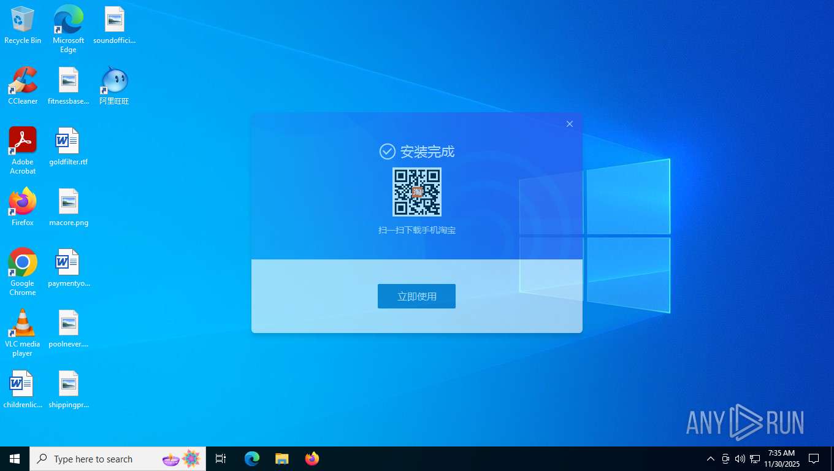Open the network tray icon

pos(755,459)
